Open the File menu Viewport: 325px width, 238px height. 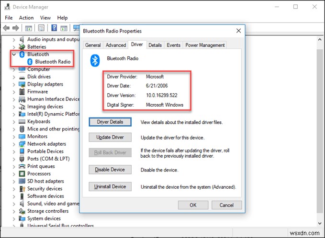coord(9,18)
